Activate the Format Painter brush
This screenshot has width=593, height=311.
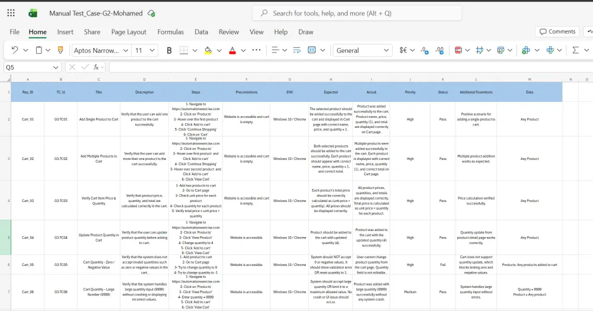point(60,50)
